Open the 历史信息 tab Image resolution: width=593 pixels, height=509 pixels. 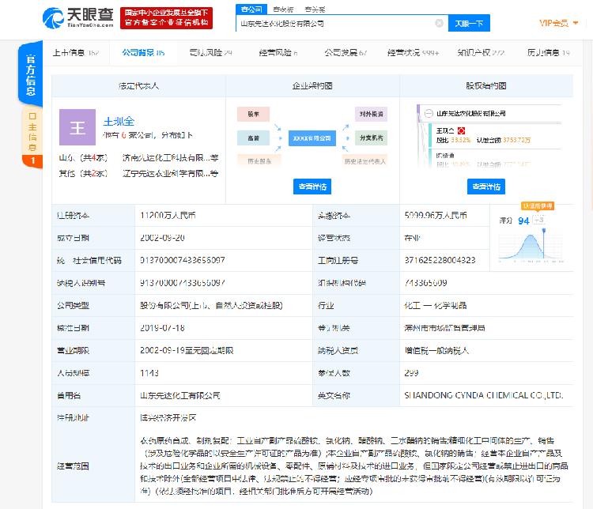(x=549, y=53)
